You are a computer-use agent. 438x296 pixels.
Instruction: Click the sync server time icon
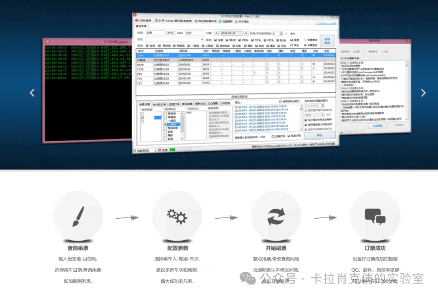click(x=196, y=21)
